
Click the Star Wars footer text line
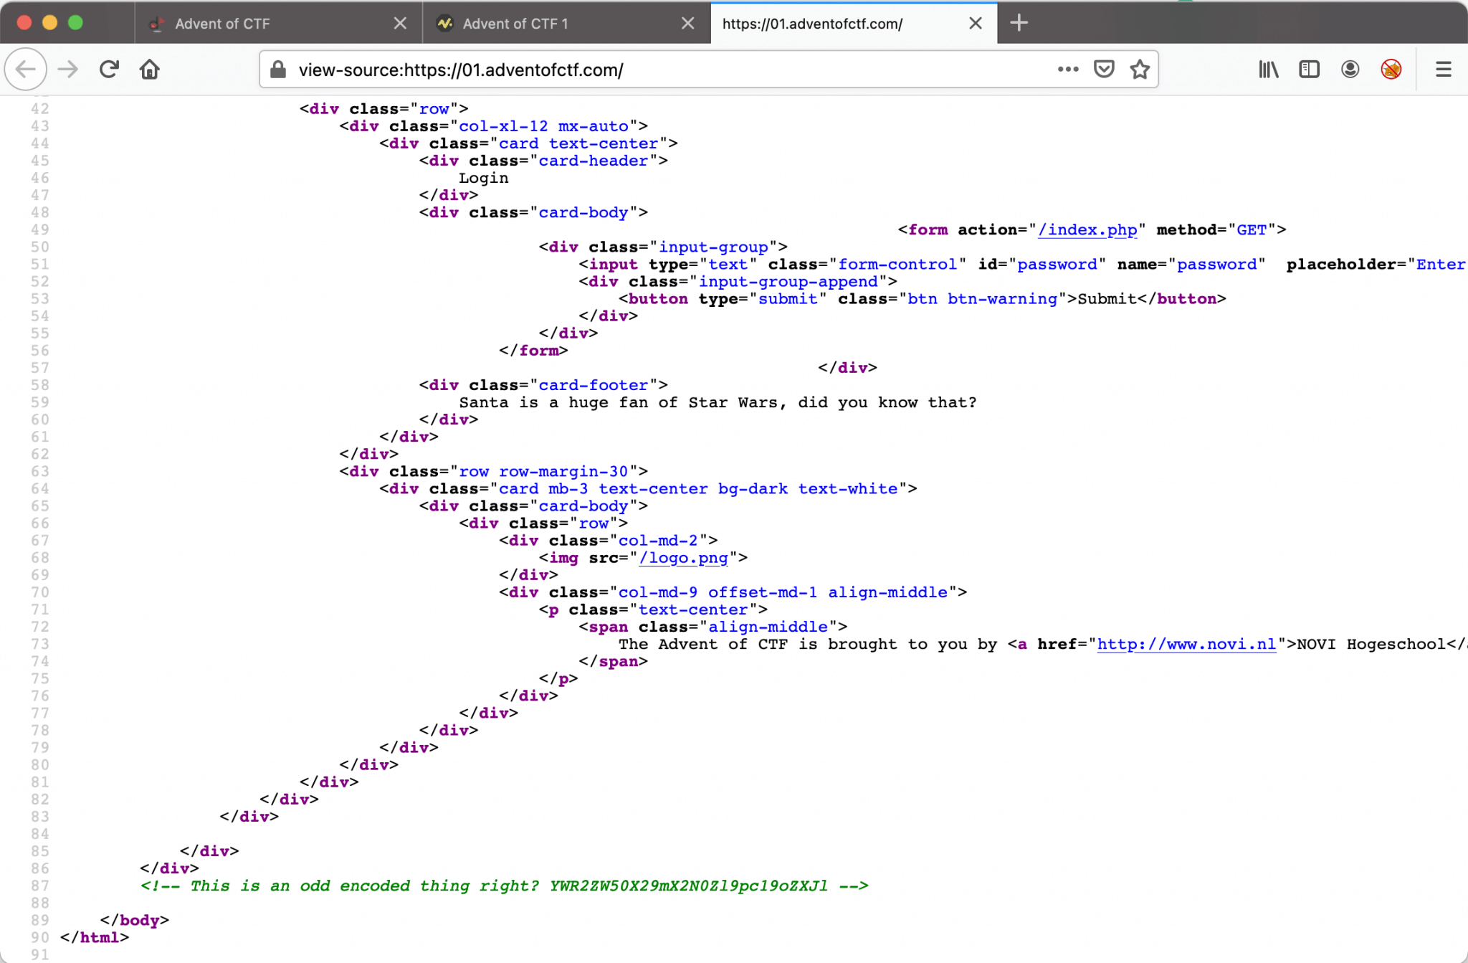[718, 402]
